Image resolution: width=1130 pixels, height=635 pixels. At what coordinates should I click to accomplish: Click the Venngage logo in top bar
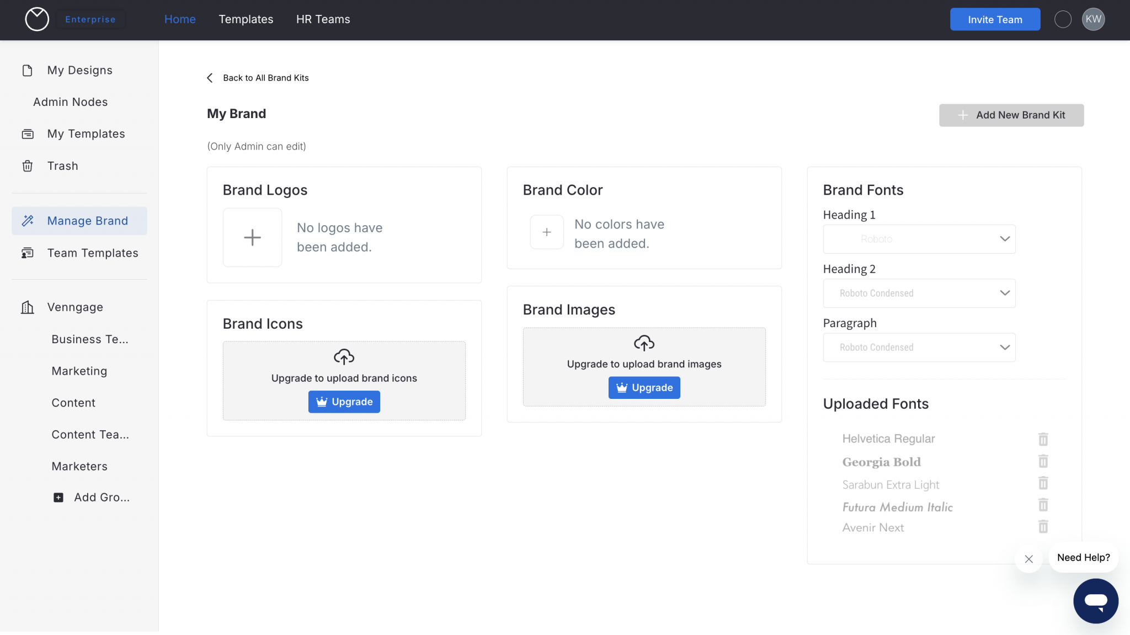click(36, 19)
